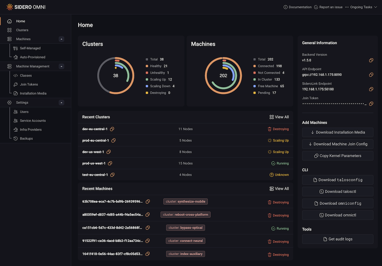Click Running status of prod-us-west-1

coord(280,163)
